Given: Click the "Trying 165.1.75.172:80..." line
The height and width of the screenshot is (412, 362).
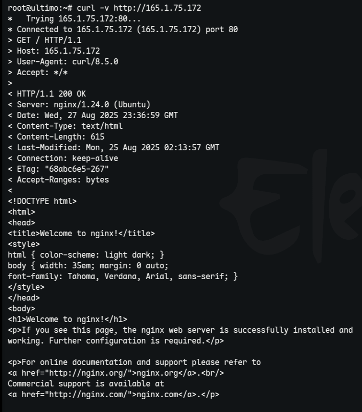Looking at the screenshot, I should click(x=77, y=19).
